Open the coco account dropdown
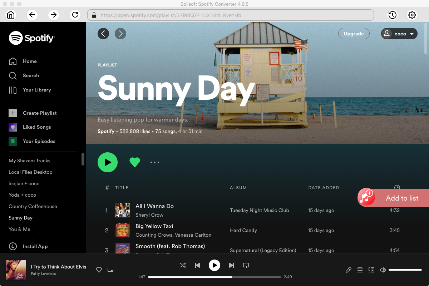This screenshot has width=429, height=286. [x=399, y=34]
